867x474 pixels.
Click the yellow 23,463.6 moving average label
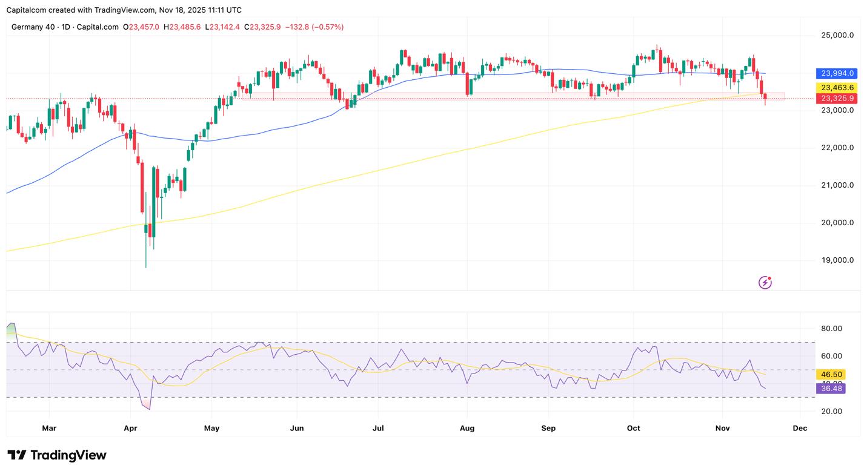(x=837, y=88)
